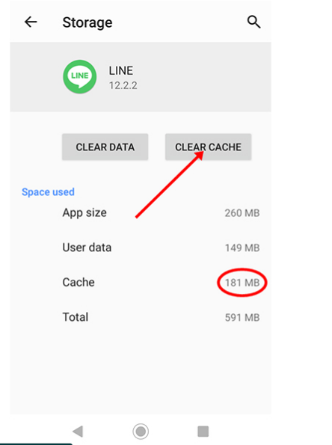Click the version number 12.2.2
Viewport: 332px width, 445px height.
(x=123, y=85)
